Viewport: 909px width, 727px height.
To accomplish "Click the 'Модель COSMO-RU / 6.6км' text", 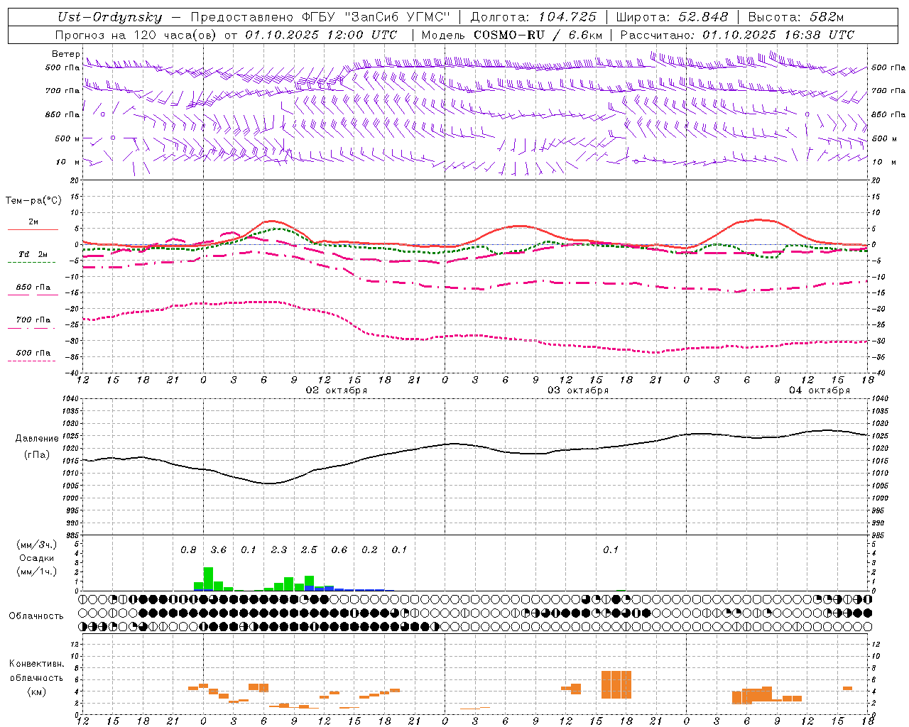I will (x=512, y=35).
